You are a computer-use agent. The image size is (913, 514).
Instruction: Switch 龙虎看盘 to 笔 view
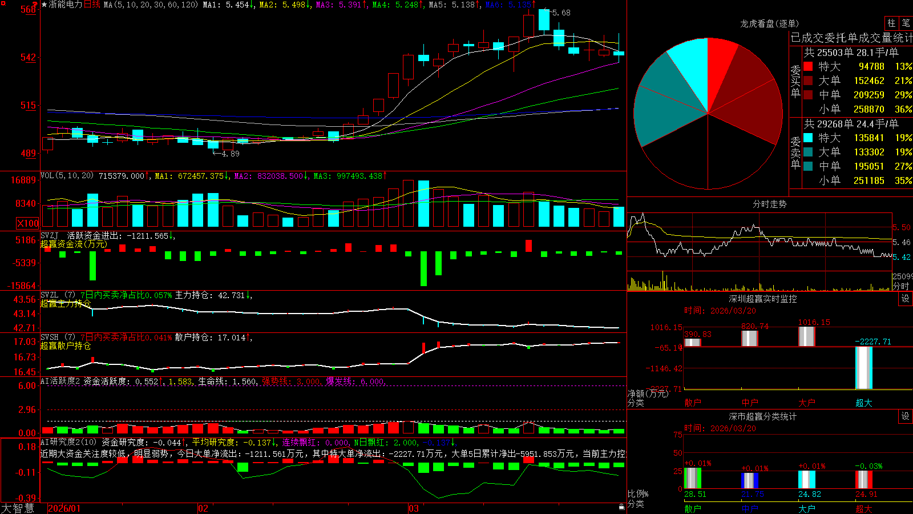(906, 23)
